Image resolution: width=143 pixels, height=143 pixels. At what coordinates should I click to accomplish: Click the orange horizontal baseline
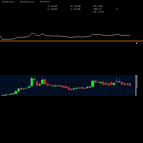pyautogui.click(x=71, y=41)
